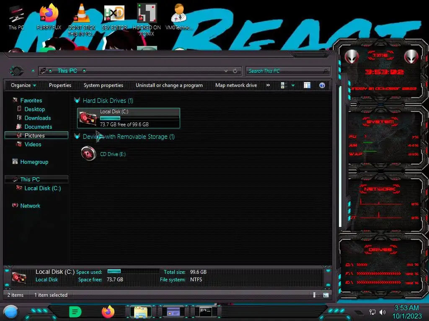The height and width of the screenshot is (321, 429).
Task: Click the 99.6 GB total size value
Action: (x=198, y=272)
